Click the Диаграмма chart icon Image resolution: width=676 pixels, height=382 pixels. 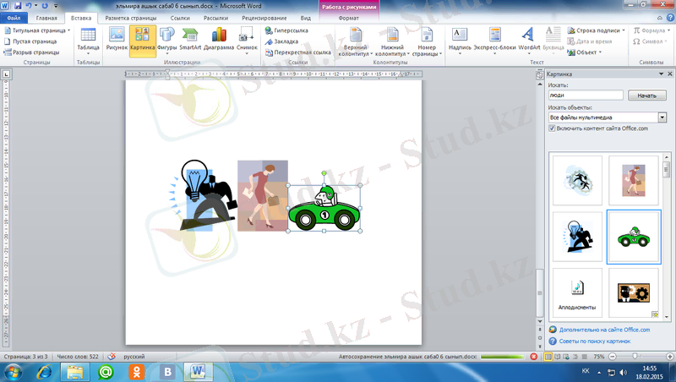[219, 39]
